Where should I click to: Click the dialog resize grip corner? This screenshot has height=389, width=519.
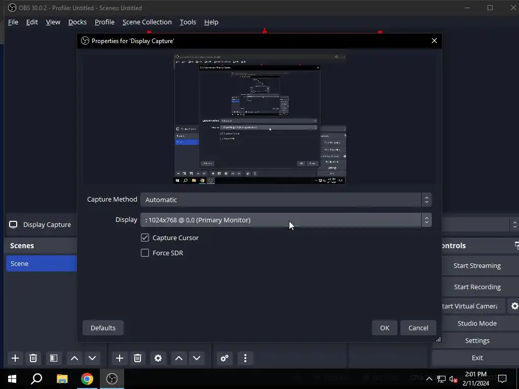[438, 339]
